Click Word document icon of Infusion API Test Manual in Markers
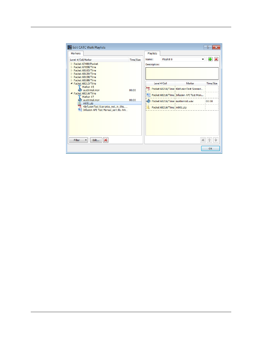The image size is (262, 339). tap(80, 110)
